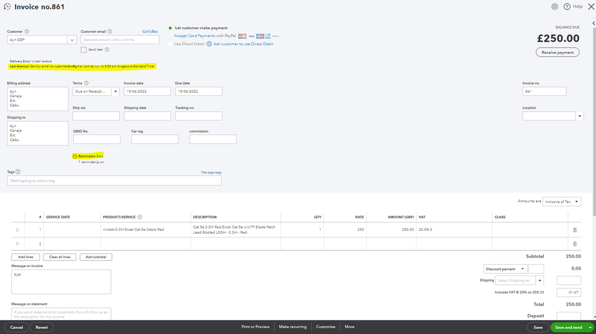Click the Save button
Image resolution: width=596 pixels, height=334 pixels.
click(x=538, y=327)
